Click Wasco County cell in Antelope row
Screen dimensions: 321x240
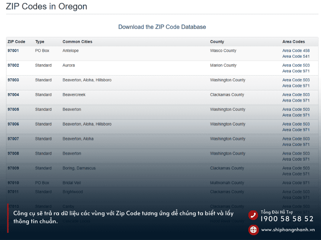pos(223,51)
